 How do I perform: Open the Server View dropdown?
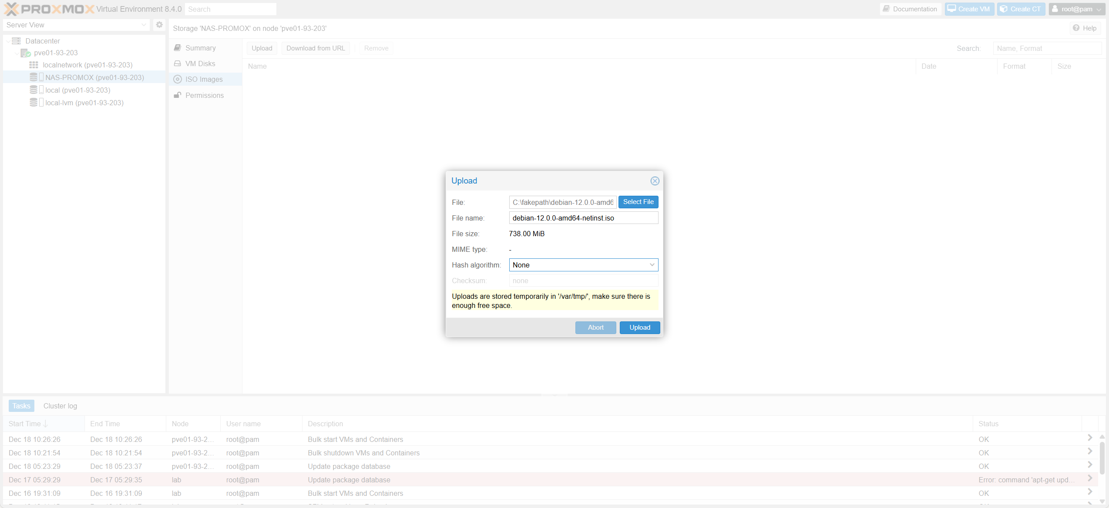pyautogui.click(x=144, y=25)
